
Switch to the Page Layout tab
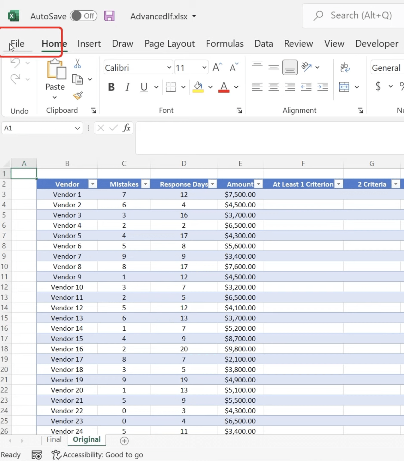coord(169,43)
